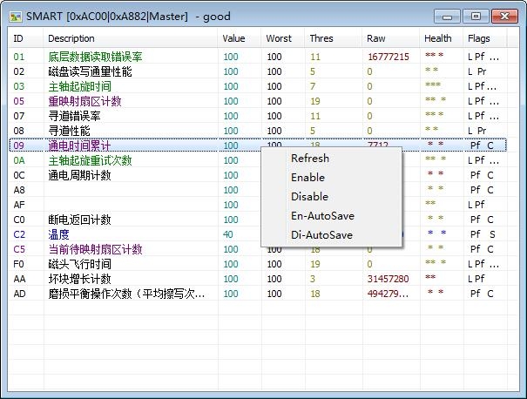Click raw value 31457280

click(x=388, y=279)
